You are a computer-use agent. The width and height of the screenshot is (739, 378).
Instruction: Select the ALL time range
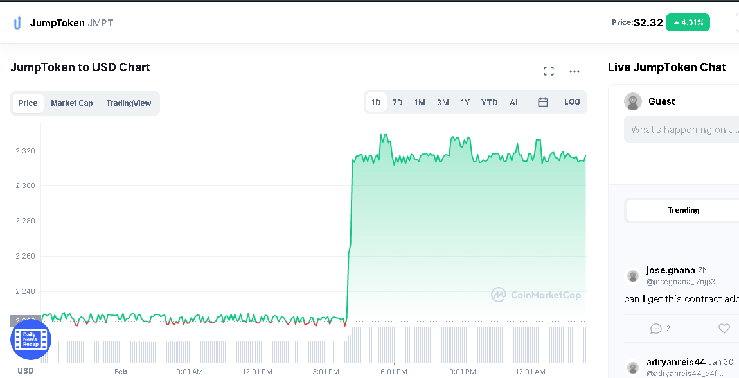click(x=517, y=102)
